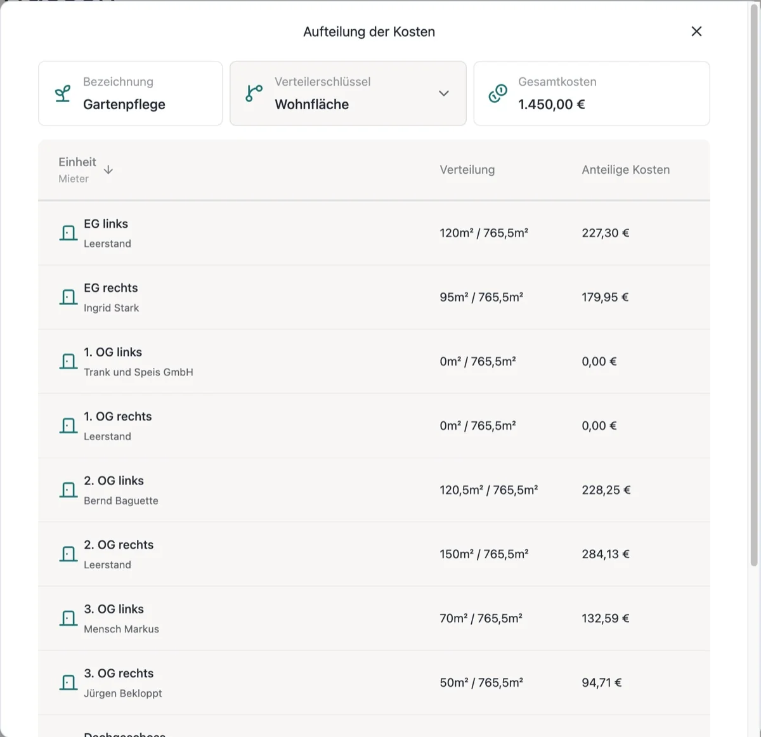The image size is (761, 737).
Task: Click the 150m² / 765,5m² distribution value
Action: click(484, 554)
